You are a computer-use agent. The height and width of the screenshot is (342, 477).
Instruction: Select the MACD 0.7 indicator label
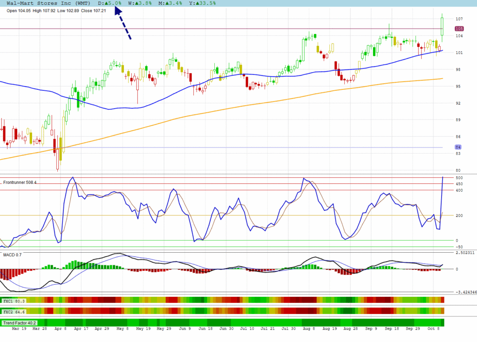pos(12,255)
